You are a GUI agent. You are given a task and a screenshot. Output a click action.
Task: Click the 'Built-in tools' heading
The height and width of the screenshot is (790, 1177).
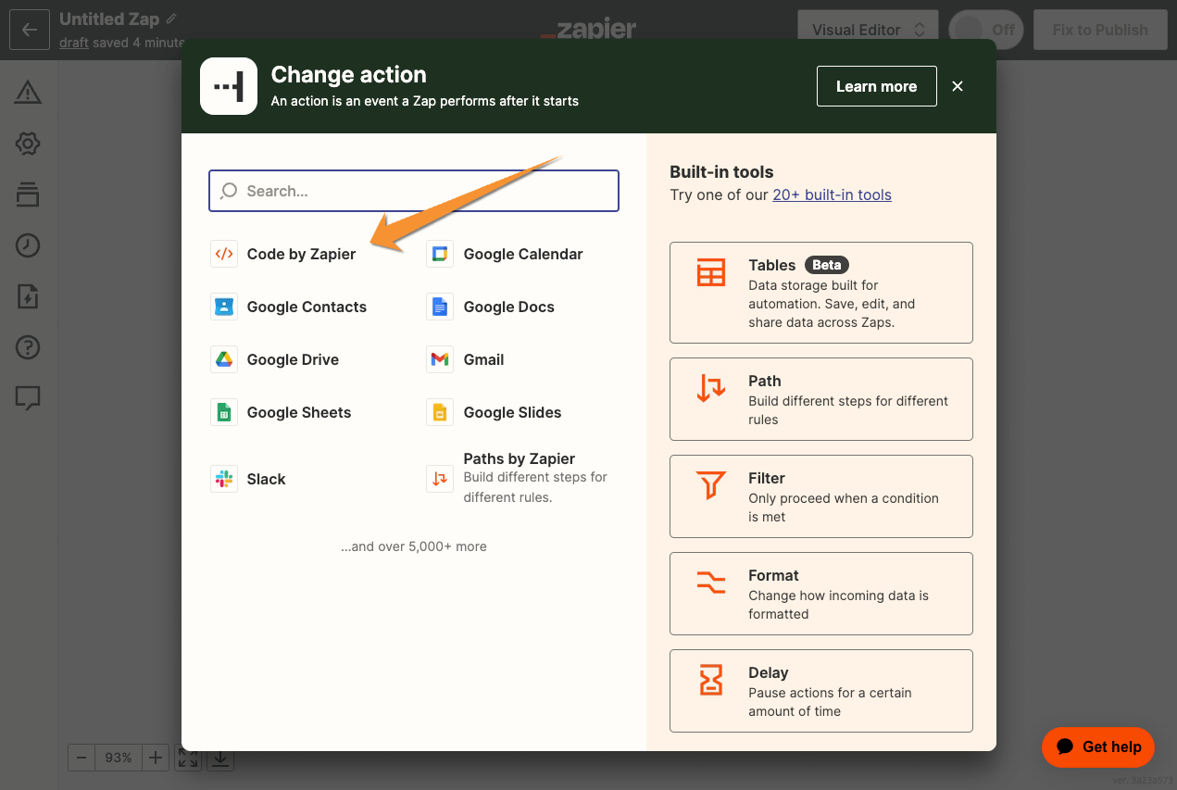click(x=721, y=171)
